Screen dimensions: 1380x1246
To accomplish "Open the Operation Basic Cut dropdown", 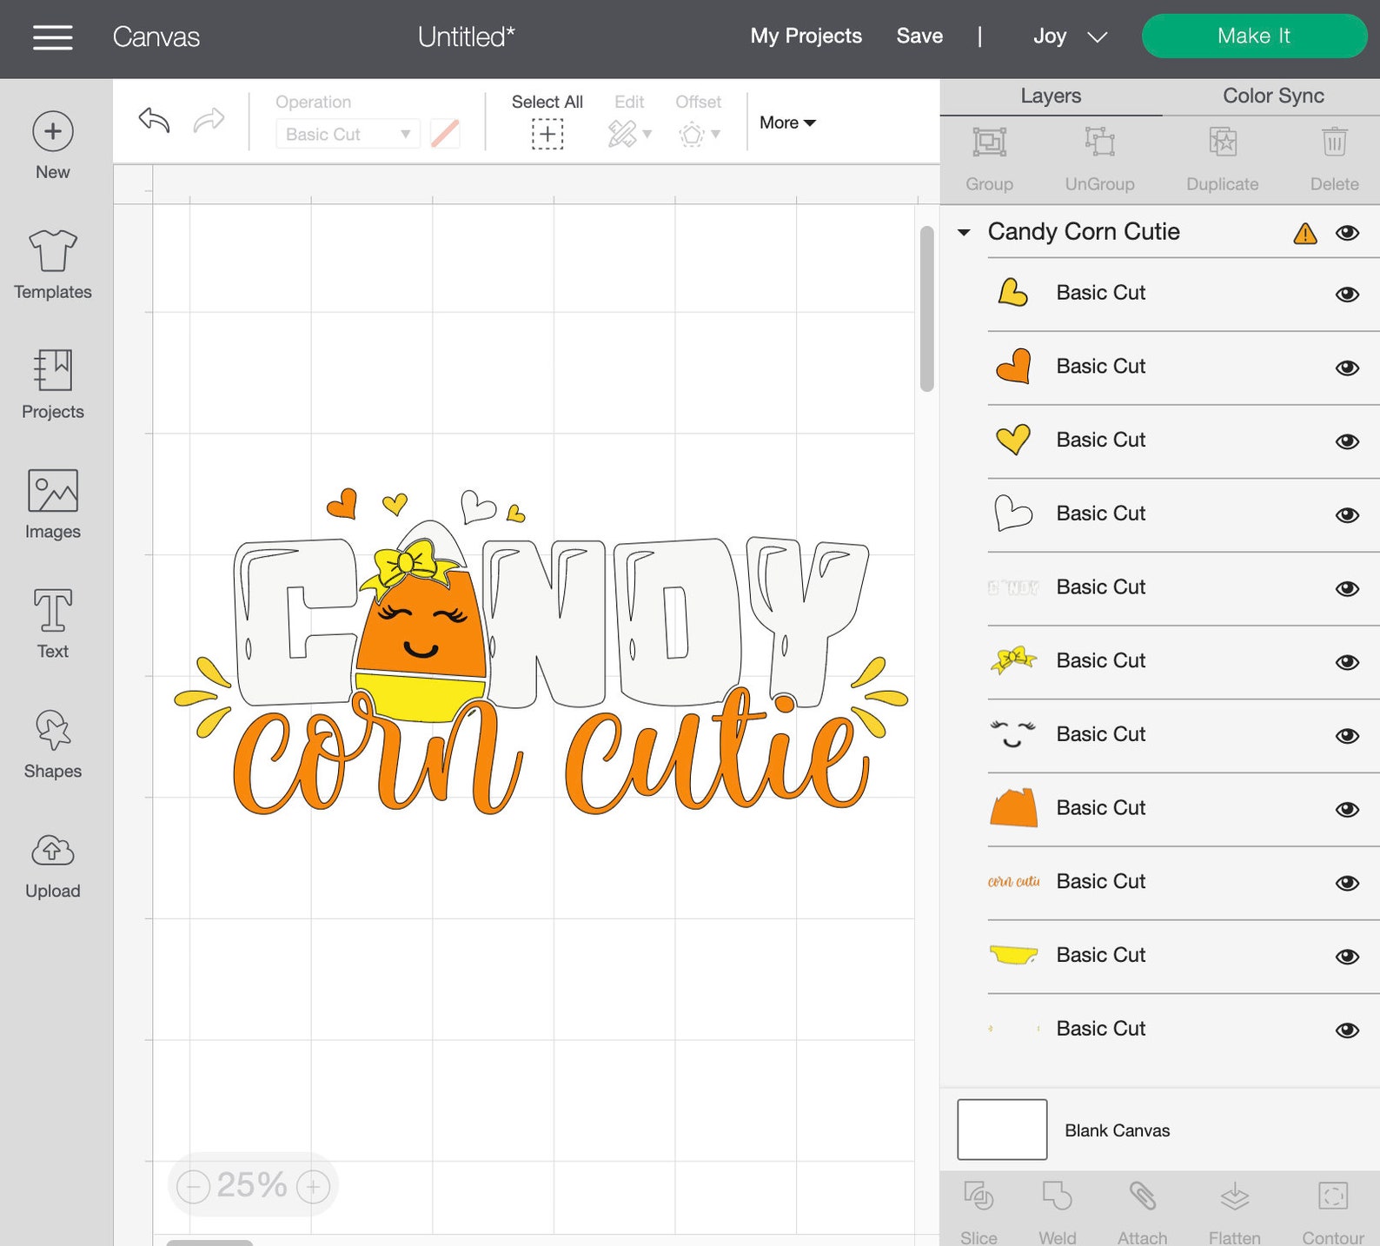I will click(348, 134).
